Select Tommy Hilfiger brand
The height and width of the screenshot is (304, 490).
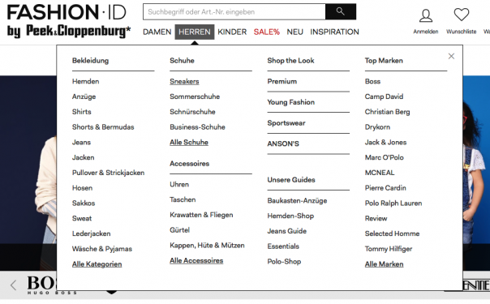tap(389, 249)
